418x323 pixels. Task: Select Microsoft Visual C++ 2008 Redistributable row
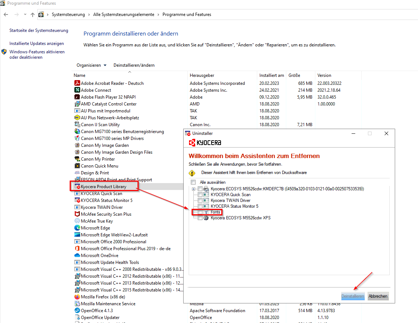pos(128,269)
